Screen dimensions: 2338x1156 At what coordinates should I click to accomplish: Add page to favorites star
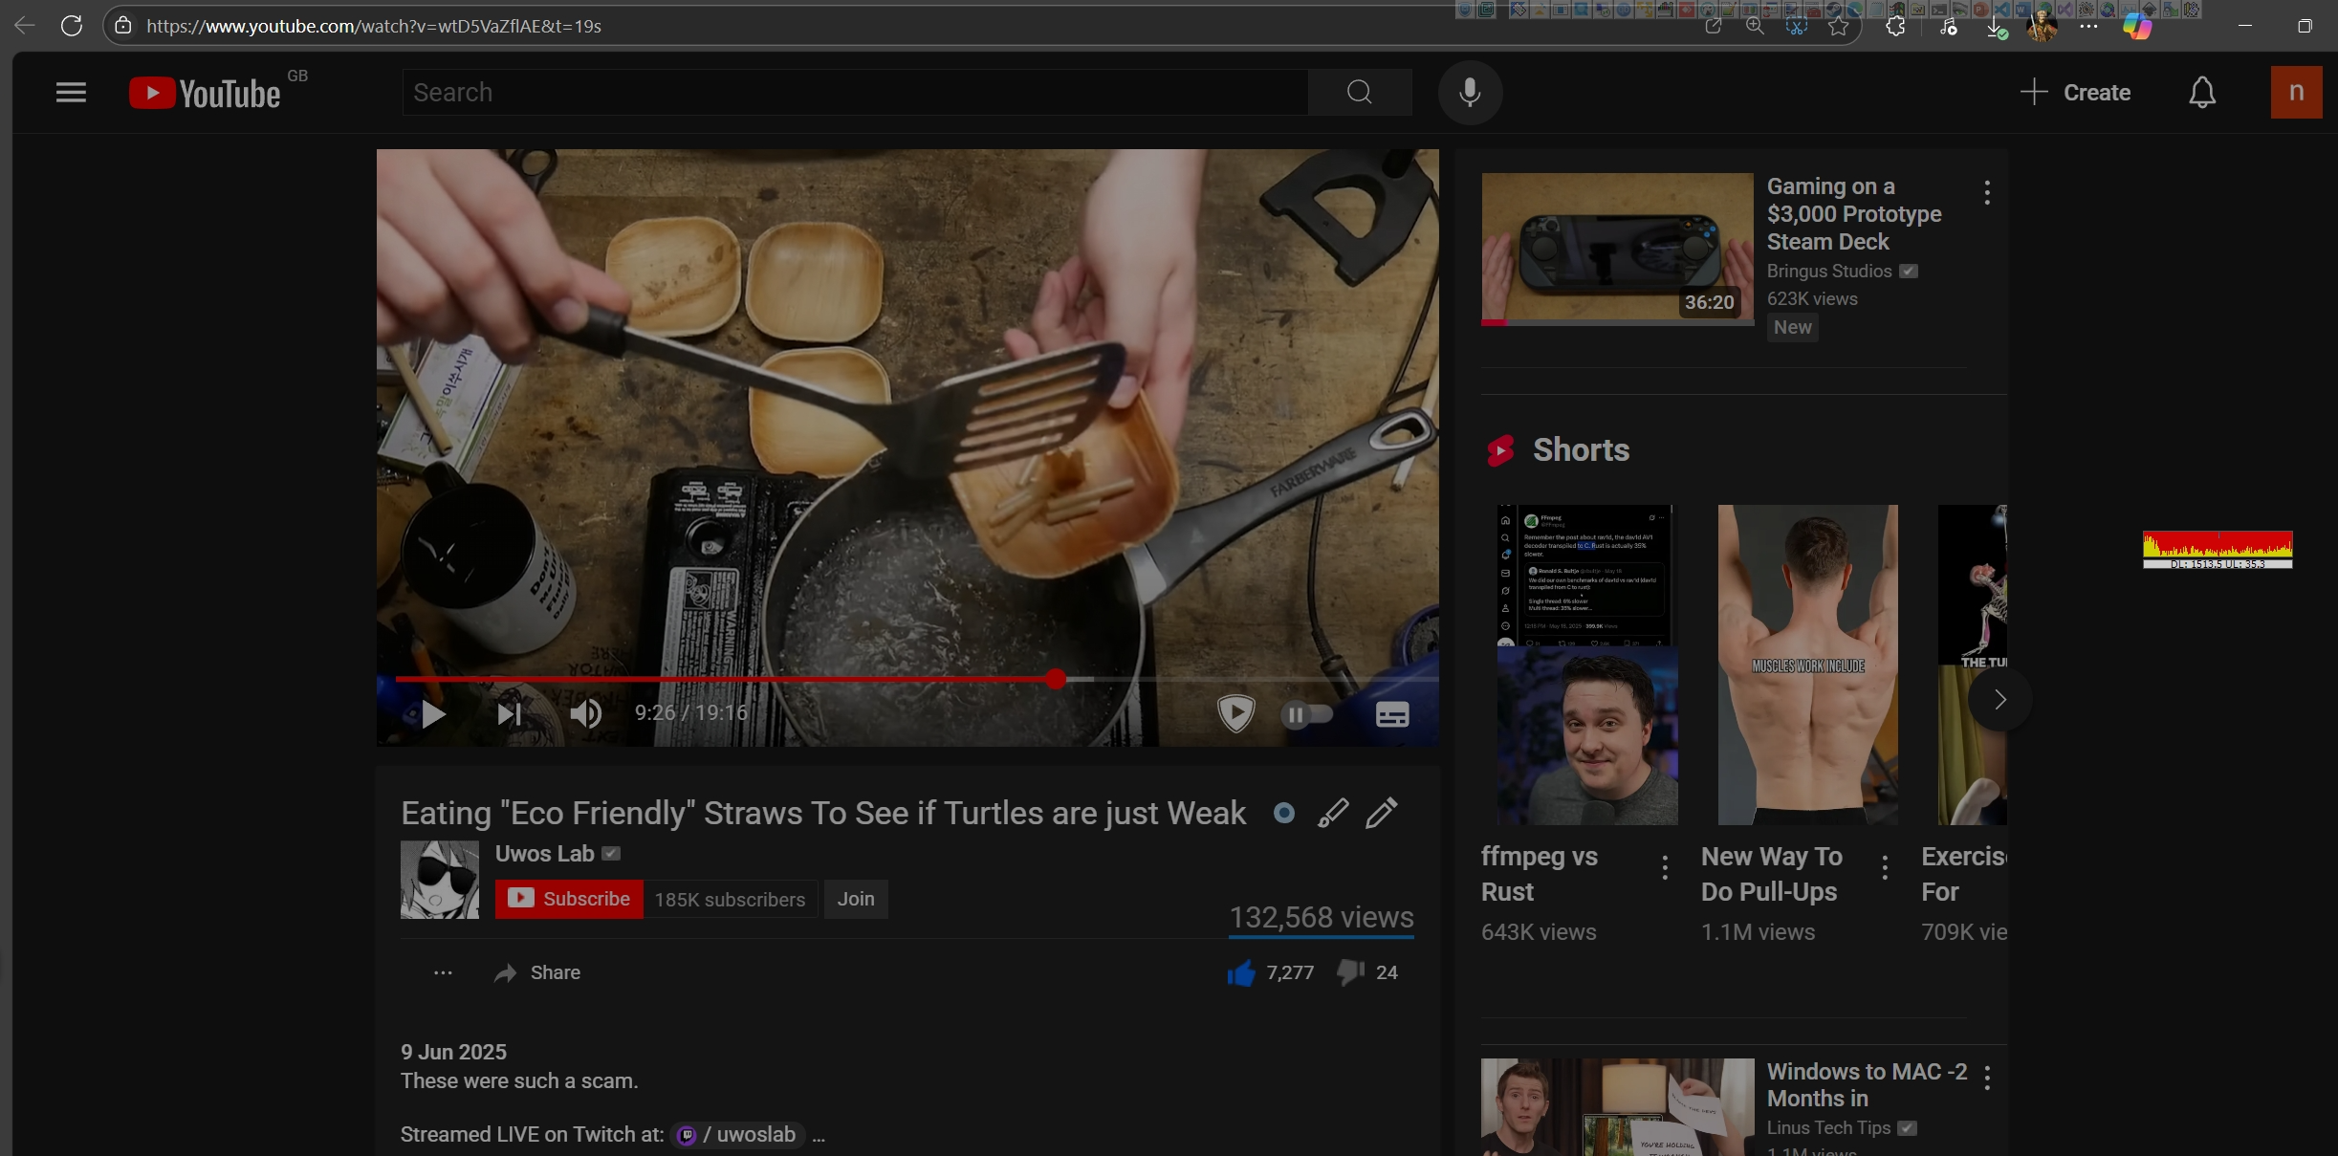pyautogui.click(x=1839, y=27)
